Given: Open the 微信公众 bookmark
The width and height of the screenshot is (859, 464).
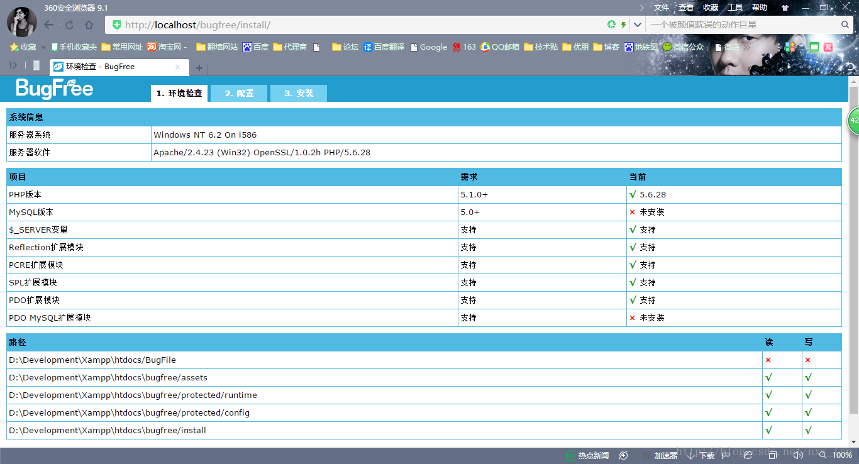Looking at the screenshot, I should [683, 47].
